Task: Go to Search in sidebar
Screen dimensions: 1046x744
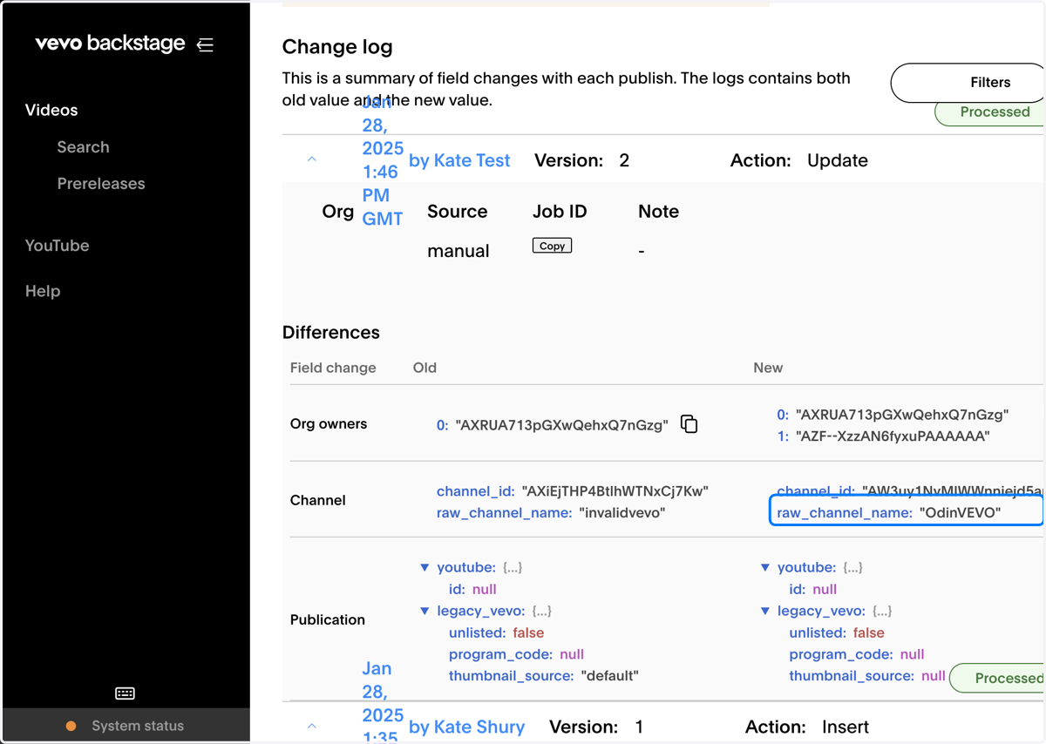Action: (x=83, y=147)
